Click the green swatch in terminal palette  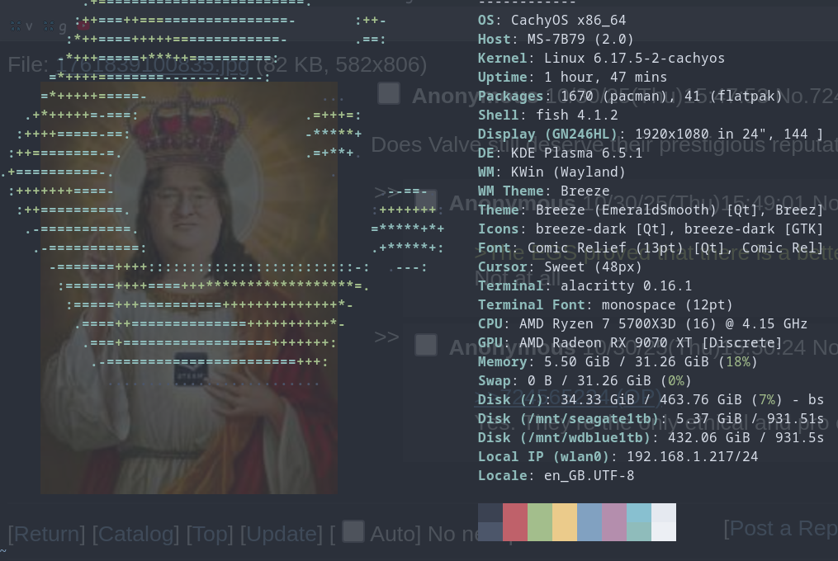pos(540,522)
